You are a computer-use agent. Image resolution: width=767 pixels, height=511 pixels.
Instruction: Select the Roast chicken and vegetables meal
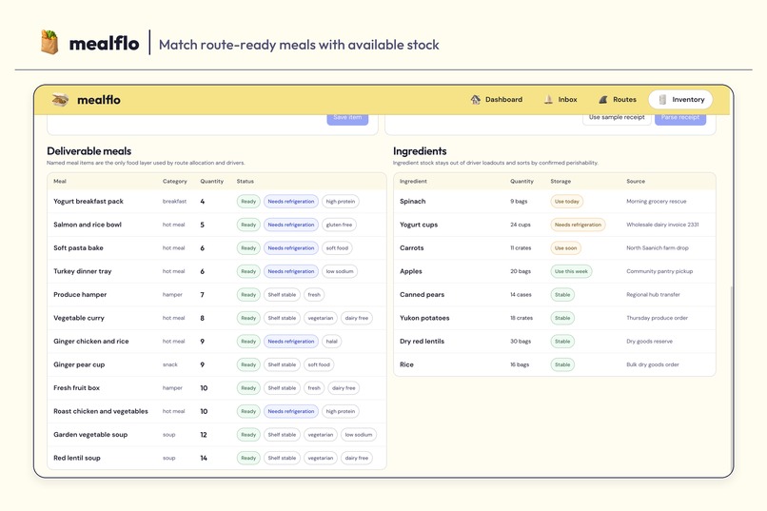point(217,411)
